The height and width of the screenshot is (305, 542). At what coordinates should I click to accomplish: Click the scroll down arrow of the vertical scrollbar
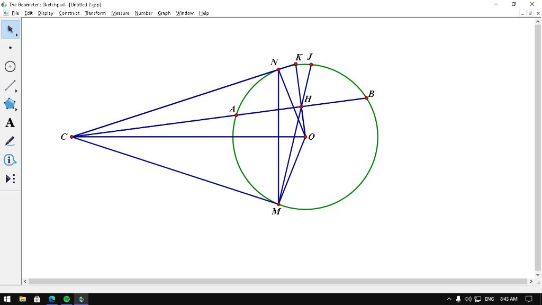pos(538,275)
